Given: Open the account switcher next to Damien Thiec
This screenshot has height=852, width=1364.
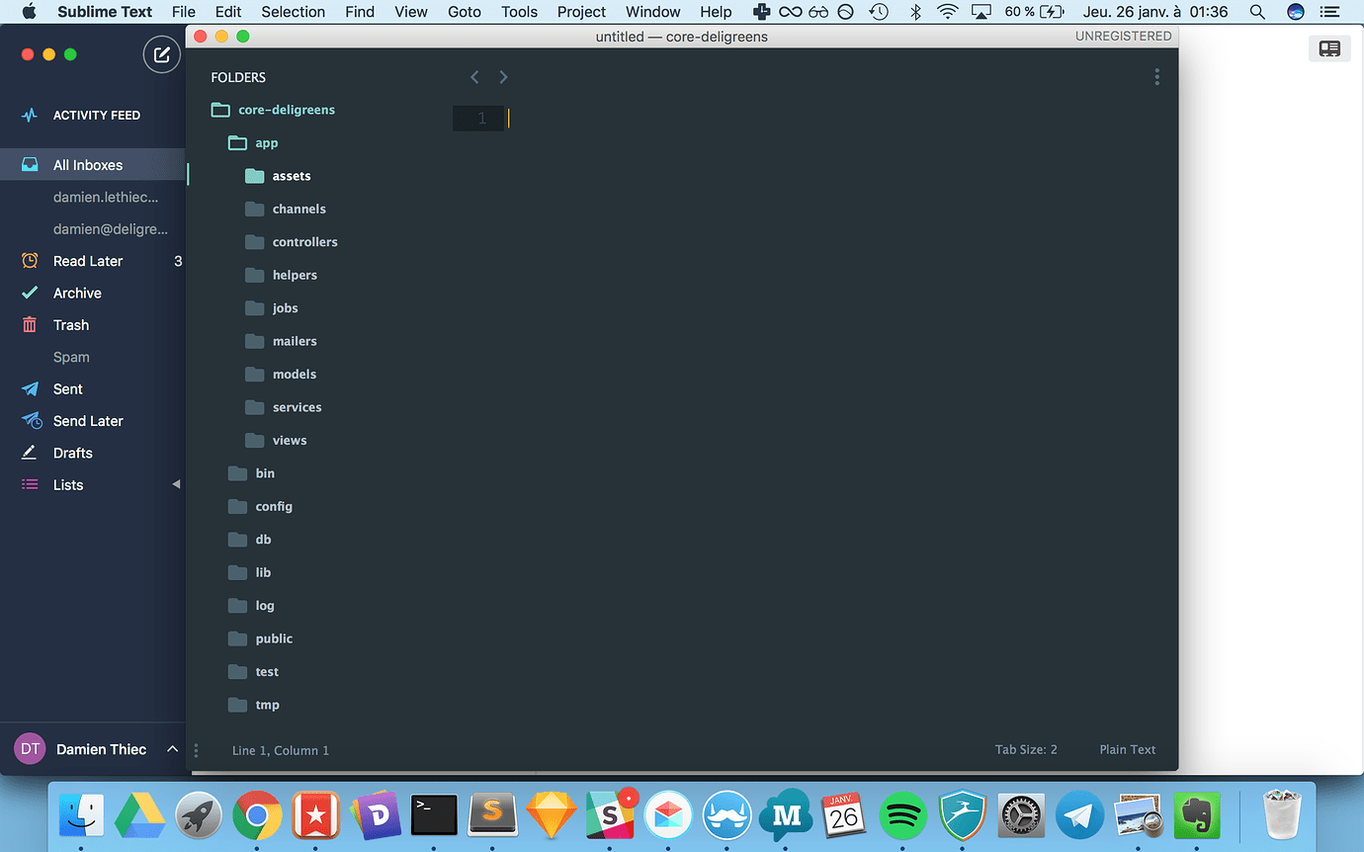Looking at the screenshot, I should coord(172,748).
